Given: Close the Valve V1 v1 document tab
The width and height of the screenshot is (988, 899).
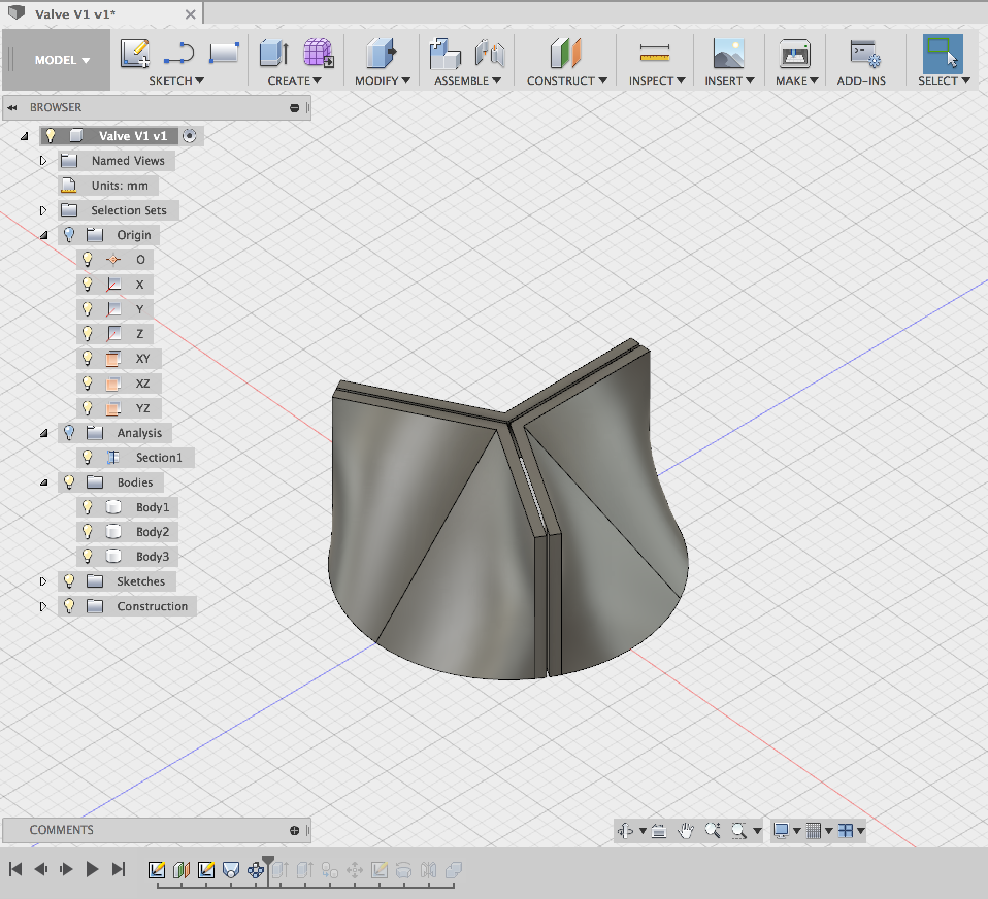Looking at the screenshot, I should pos(191,14).
